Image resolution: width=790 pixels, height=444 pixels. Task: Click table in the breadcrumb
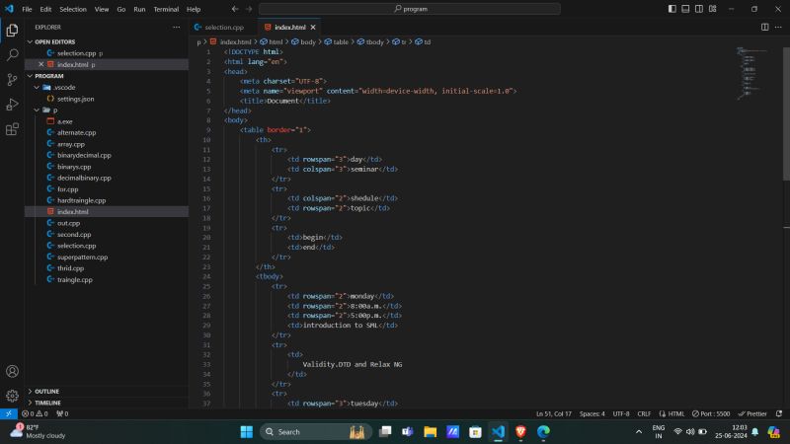[340, 41]
